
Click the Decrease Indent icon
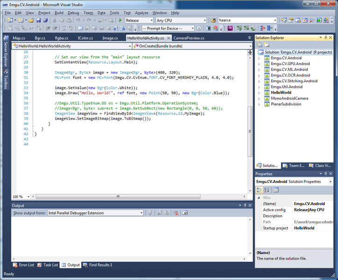click(48, 29)
